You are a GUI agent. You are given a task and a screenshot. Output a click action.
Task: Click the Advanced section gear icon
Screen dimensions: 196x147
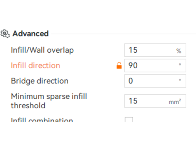click(5, 33)
